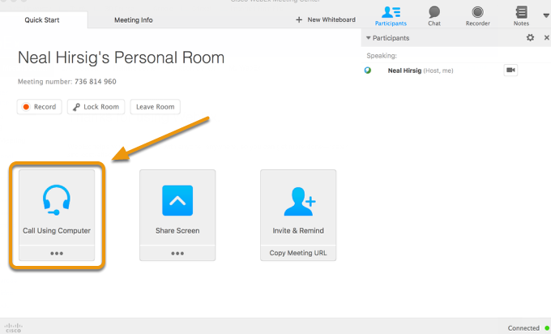Screen dimensions: 551x334
Task: Add a New Whiteboard
Action: (326, 19)
